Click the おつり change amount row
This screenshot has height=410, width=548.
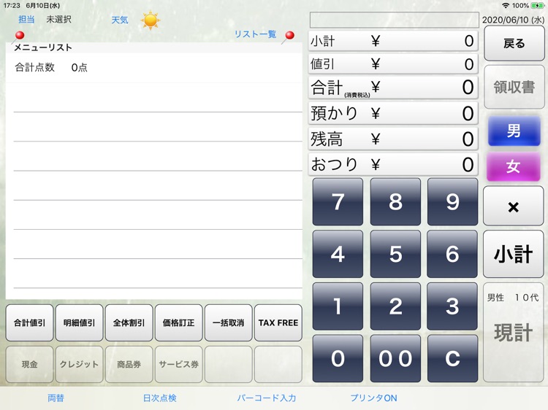point(393,164)
